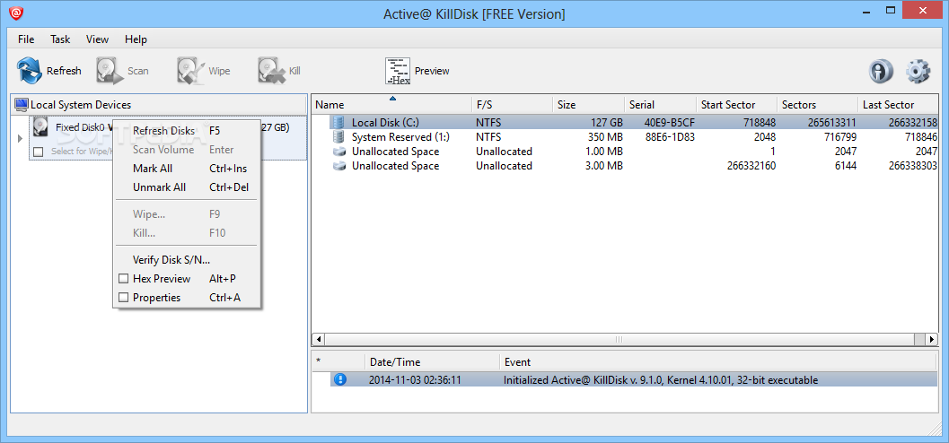
Task: Open the Hex Preview toolbar icon
Action: click(398, 71)
